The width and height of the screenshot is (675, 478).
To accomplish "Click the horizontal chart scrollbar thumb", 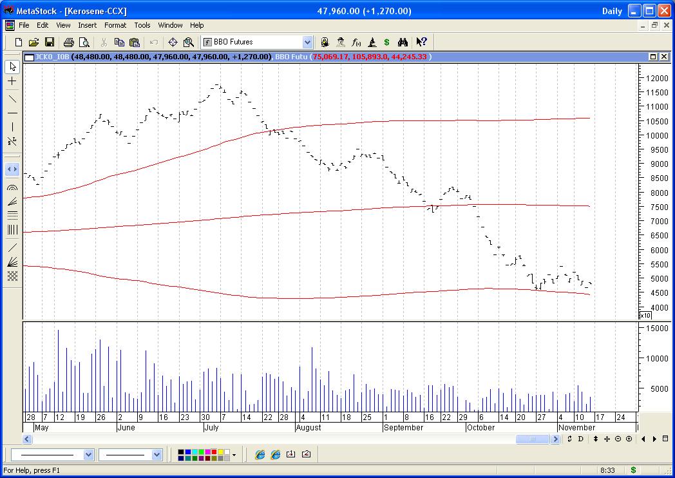I will [x=531, y=439].
